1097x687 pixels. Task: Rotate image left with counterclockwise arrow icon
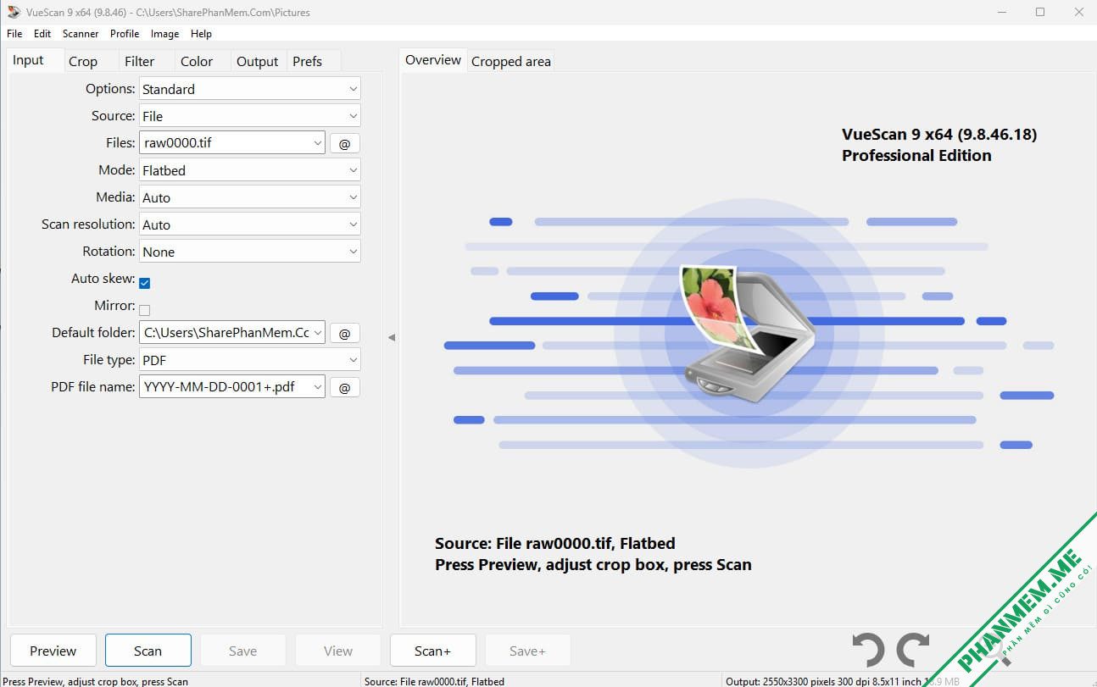(868, 651)
